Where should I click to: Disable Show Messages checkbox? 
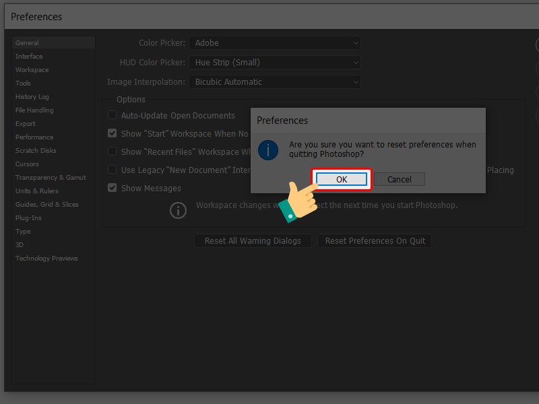point(113,188)
